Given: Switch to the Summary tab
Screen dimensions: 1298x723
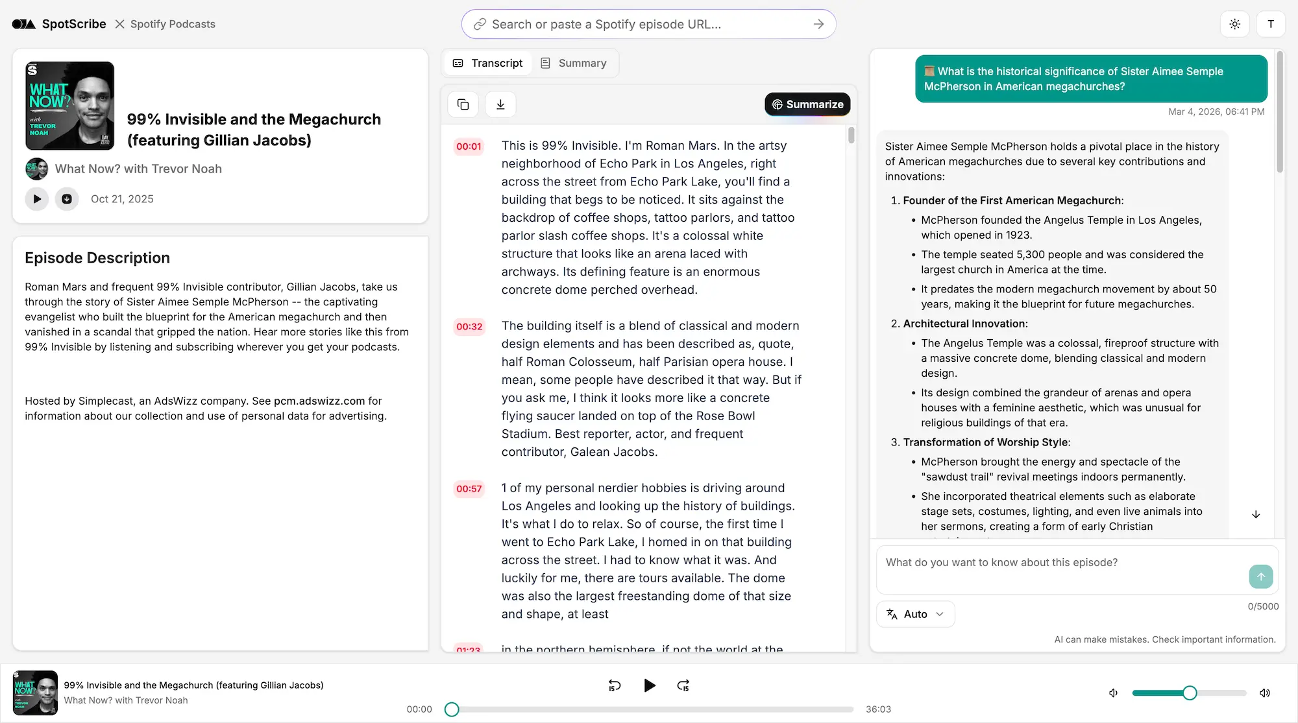Looking at the screenshot, I should [574, 63].
